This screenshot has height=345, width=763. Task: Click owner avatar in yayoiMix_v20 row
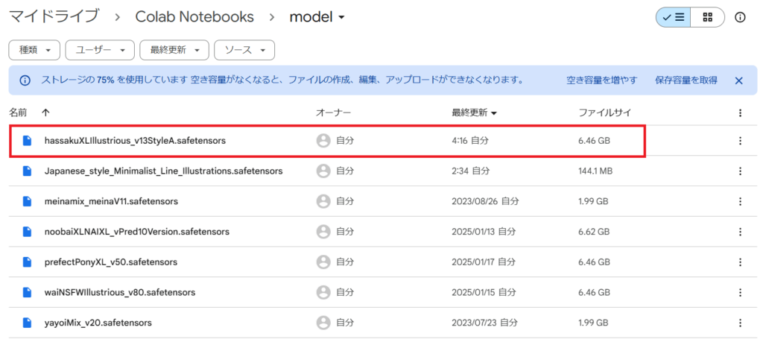(323, 323)
